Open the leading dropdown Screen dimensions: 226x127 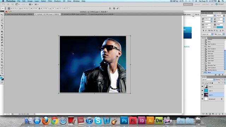tap(224, 19)
